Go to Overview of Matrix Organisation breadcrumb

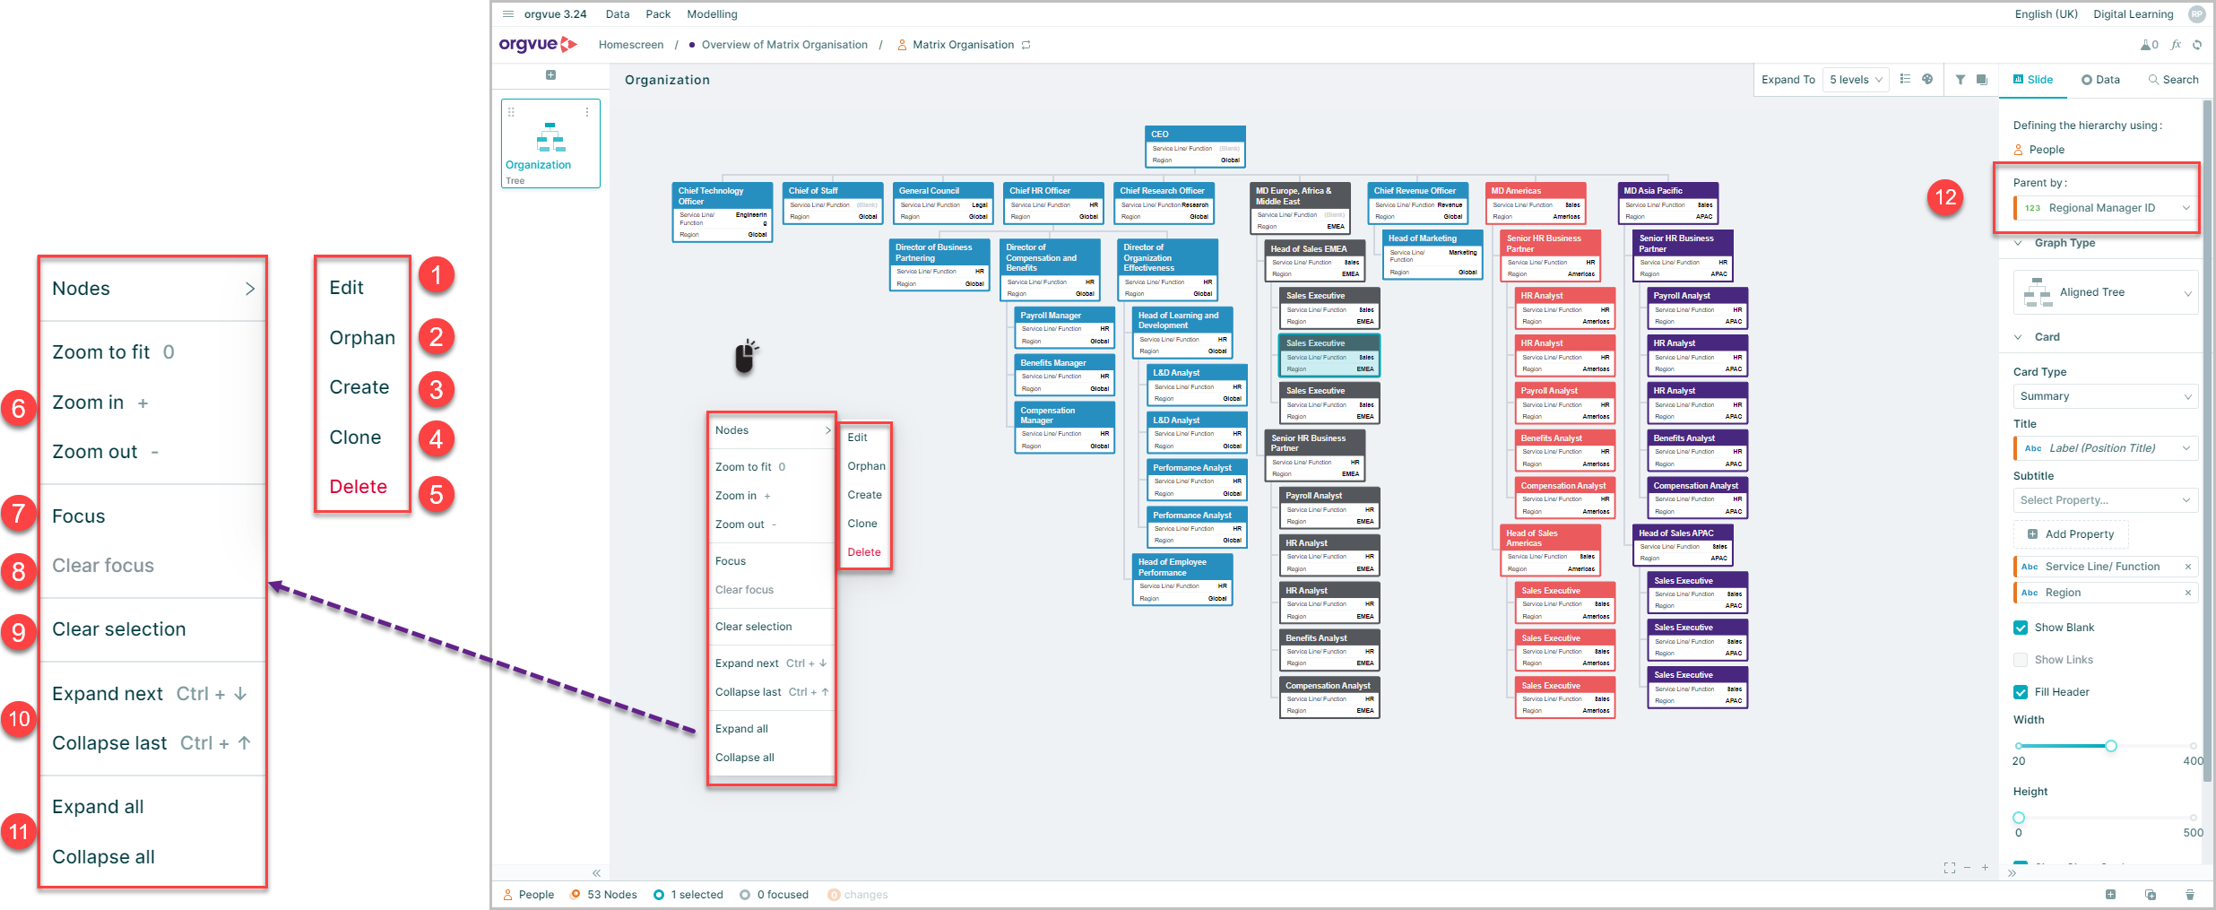pos(784,45)
